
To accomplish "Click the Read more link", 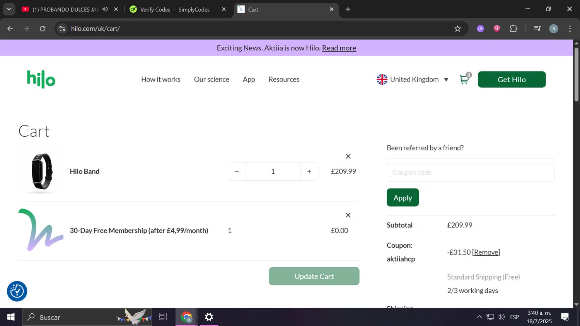I will [x=339, y=48].
